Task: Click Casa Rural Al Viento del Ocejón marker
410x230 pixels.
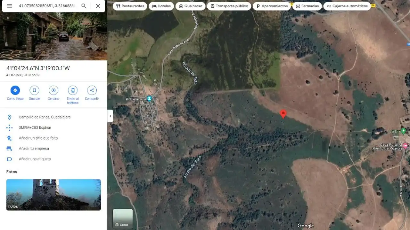Action: pos(406,146)
